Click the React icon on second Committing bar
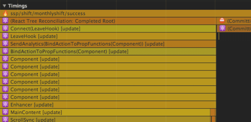251x122 pixels. 222,28
